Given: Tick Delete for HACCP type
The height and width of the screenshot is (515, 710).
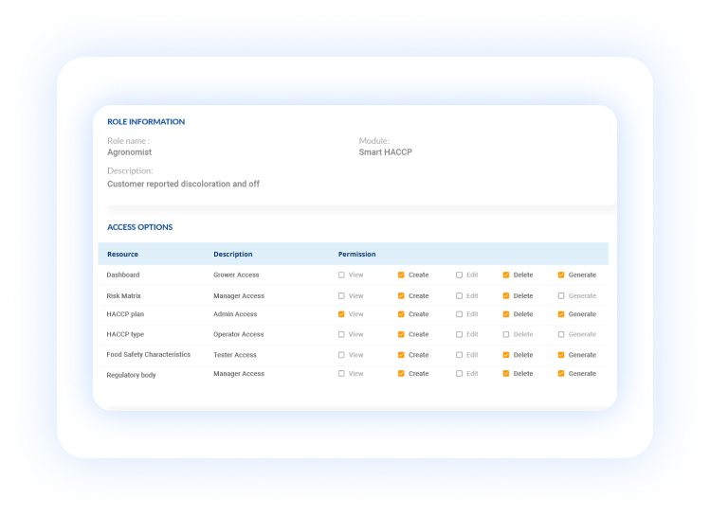Looking at the screenshot, I should click(506, 334).
